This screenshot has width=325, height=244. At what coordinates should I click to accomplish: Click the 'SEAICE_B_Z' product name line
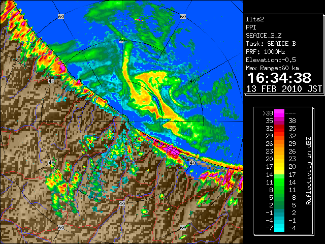pos(264,36)
